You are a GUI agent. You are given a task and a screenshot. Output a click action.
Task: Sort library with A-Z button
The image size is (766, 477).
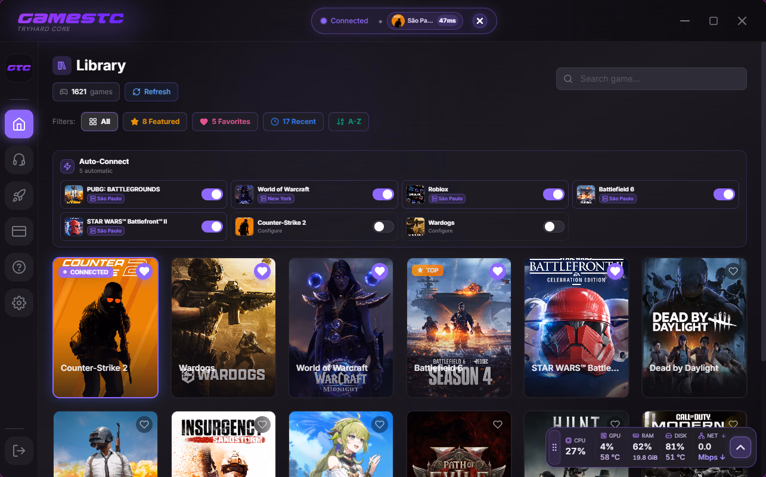click(x=349, y=122)
